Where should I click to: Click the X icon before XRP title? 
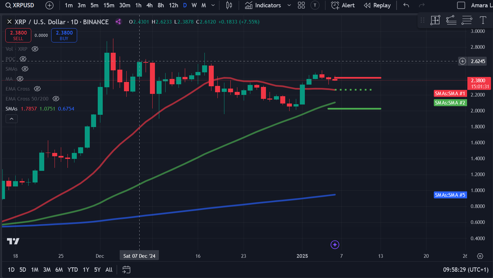(9, 22)
